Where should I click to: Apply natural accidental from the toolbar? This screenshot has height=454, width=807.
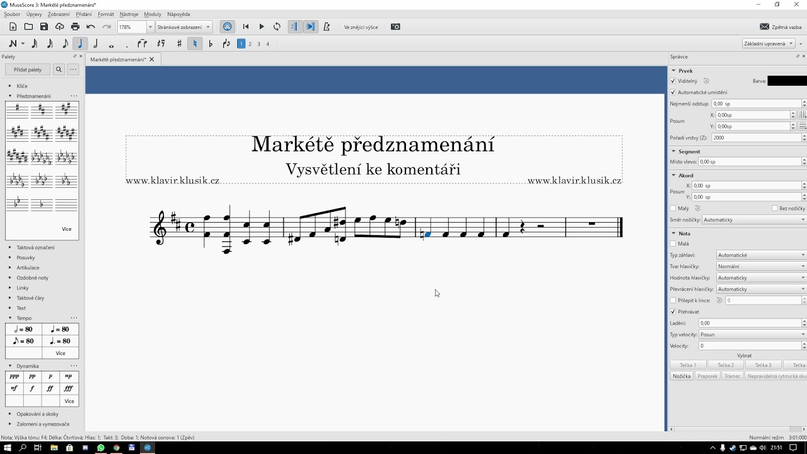(195, 44)
